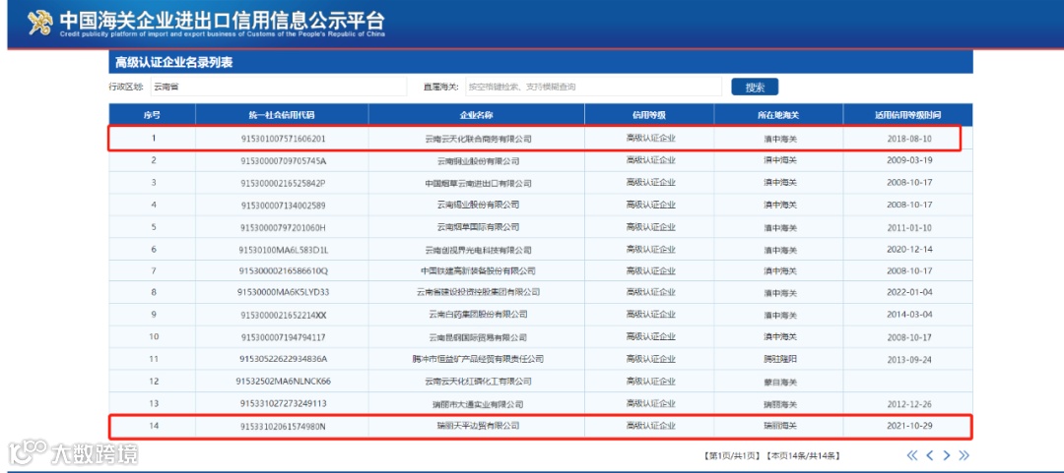The width and height of the screenshot is (1064, 473).
Task: Click the 适用信用等级时间 column header
Action: [908, 114]
